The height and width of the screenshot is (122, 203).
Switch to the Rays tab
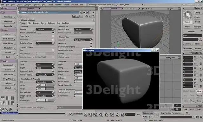pos(43,23)
